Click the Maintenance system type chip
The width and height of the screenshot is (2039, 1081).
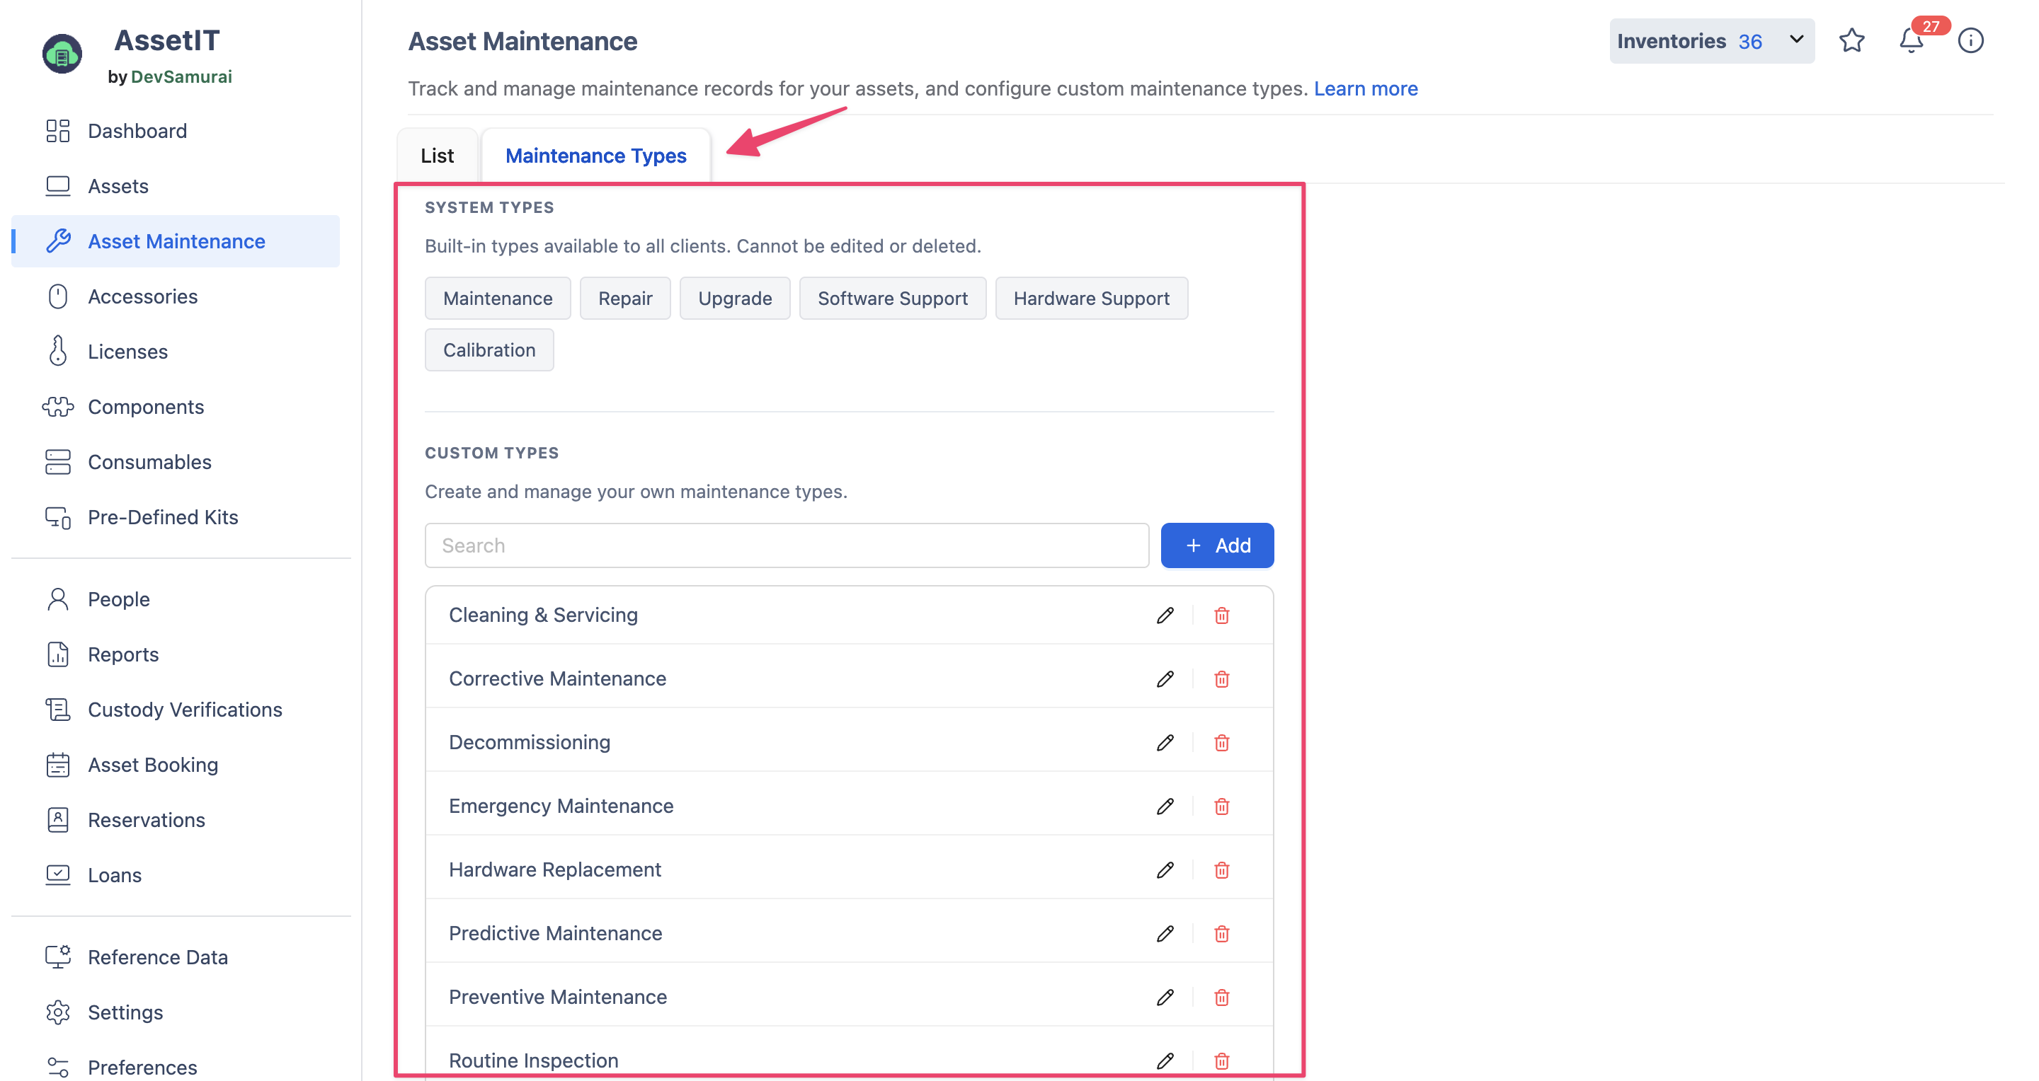[x=497, y=298]
